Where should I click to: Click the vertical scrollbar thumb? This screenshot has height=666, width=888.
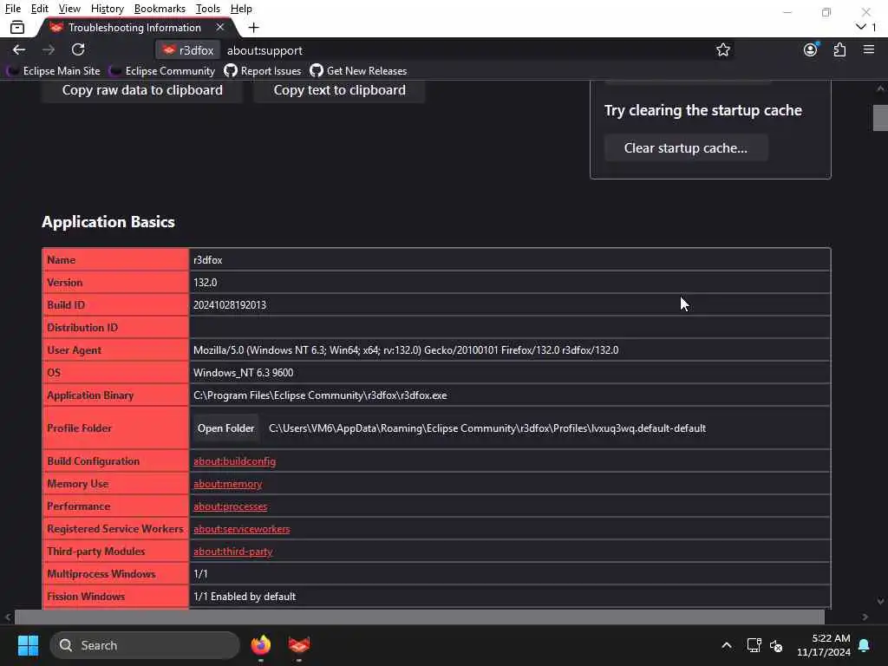tap(880, 118)
